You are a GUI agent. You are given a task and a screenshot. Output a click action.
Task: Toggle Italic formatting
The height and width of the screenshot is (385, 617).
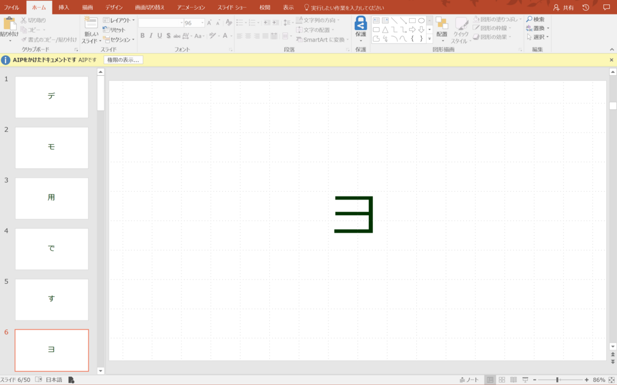pyautogui.click(x=151, y=36)
